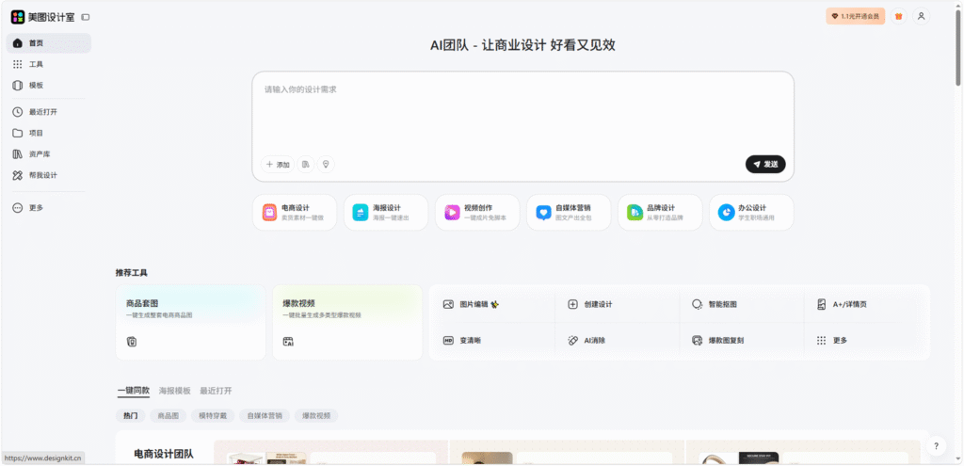The width and height of the screenshot is (964, 466).
Task: Select the 热门 filter chip
Action: coord(130,415)
